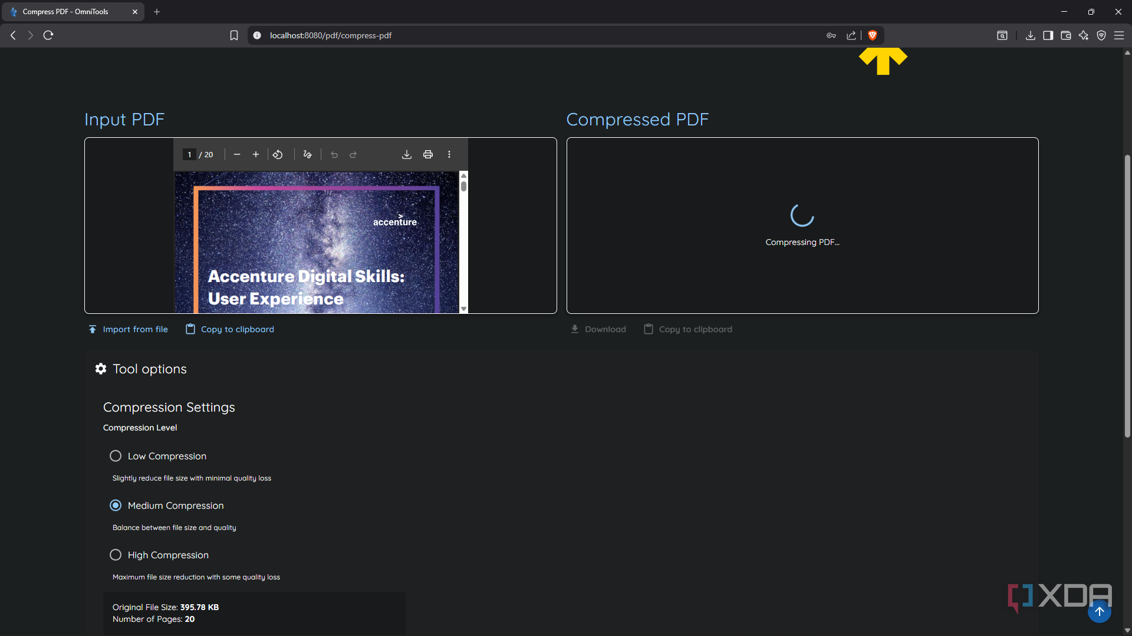This screenshot has height=636, width=1132.
Task: Zoom in with the PDF viewer plus icon
Action: [x=256, y=154]
